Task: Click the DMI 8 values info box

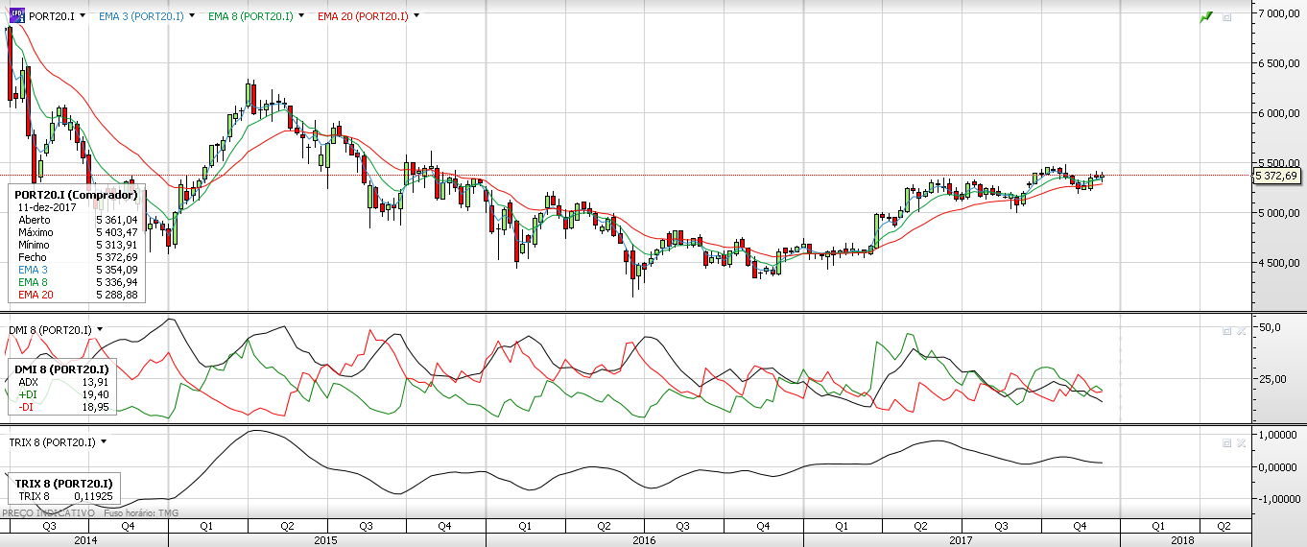Action: 60,389
